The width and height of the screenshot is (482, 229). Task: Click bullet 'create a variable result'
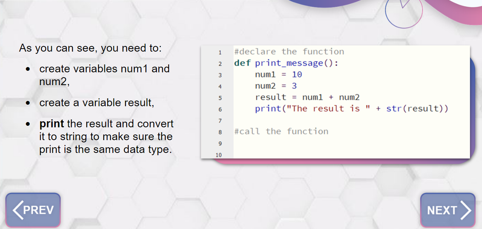[97, 103]
